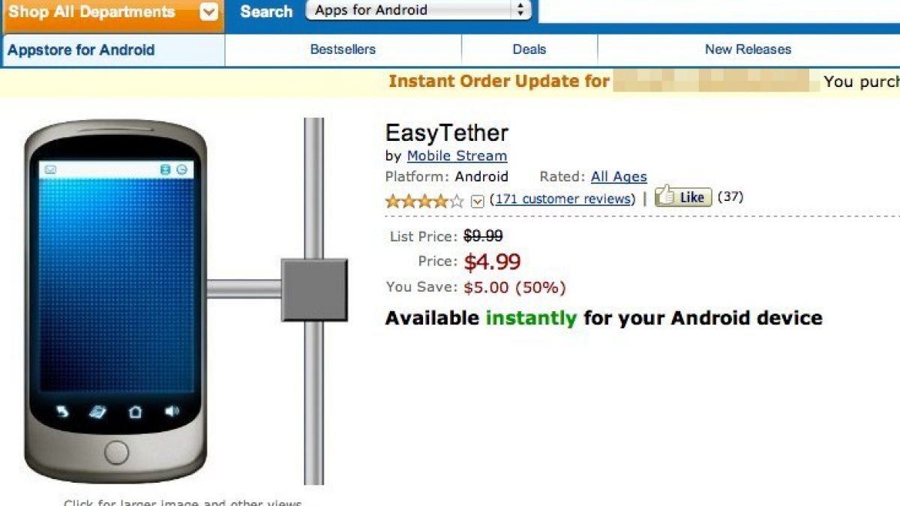The height and width of the screenshot is (506, 900).
Task: View the 171 customer reviews
Action: 562,199
